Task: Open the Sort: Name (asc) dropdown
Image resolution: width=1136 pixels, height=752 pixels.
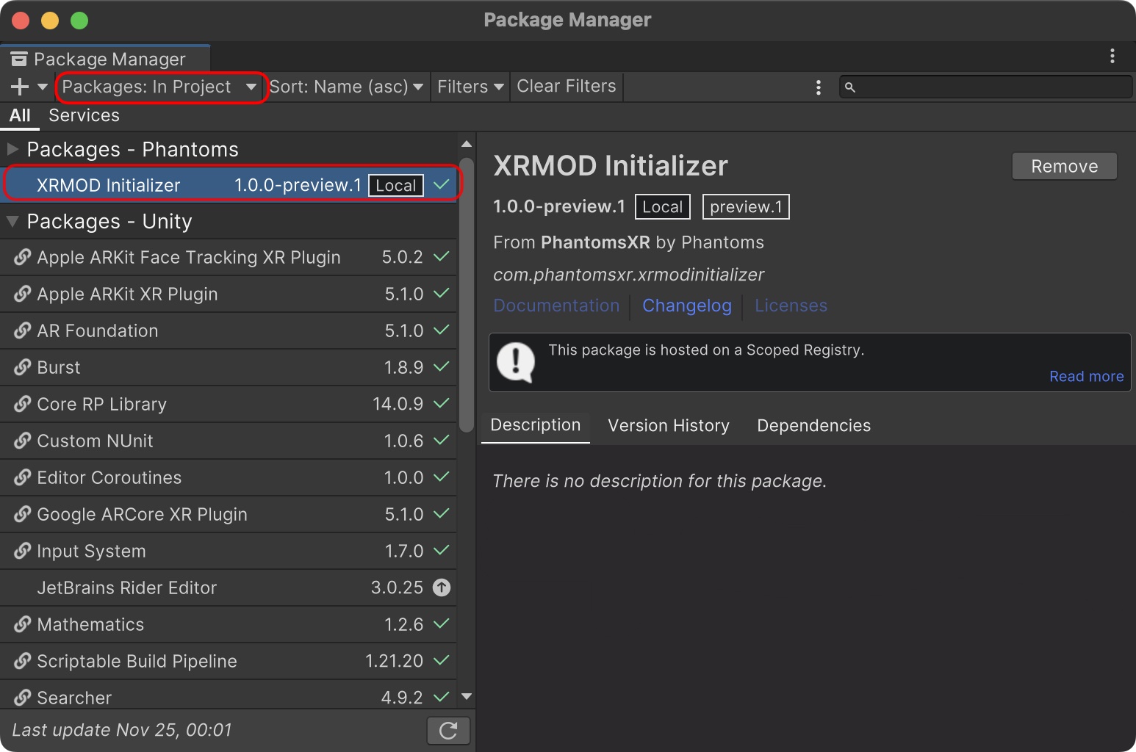Action: pyautogui.click(x=346, y=87)
